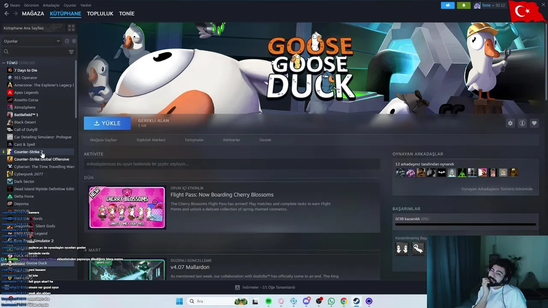This screenshot has height=308, width=548.
Task: Select Apex Legends in the library
Action: 26,92
